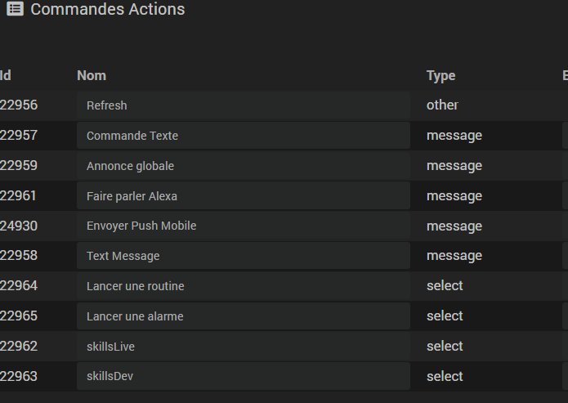This screenshot has height=403, width=568.
Task: Click the Faire parler Alexa name field
Action: 243,196
